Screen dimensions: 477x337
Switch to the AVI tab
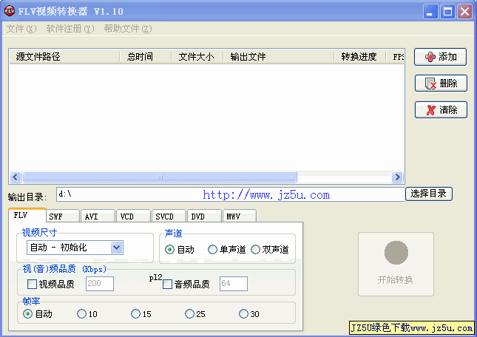click(x=98, y=217)
